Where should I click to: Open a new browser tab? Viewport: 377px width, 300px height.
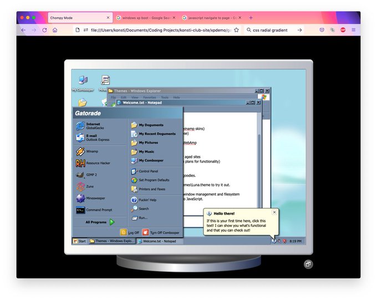pyautogui.click(x=251, y=18)
